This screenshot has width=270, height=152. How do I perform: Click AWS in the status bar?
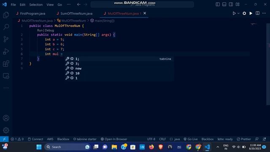click(50, 139)
